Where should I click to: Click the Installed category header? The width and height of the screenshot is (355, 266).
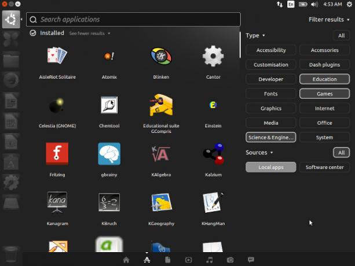tap(52, 33)
